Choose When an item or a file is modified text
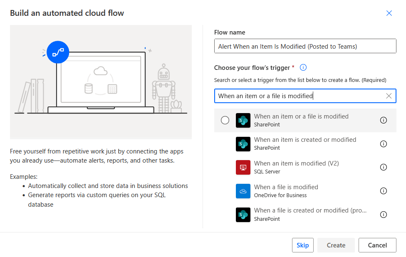406x257 pixels. coord(301,116)
